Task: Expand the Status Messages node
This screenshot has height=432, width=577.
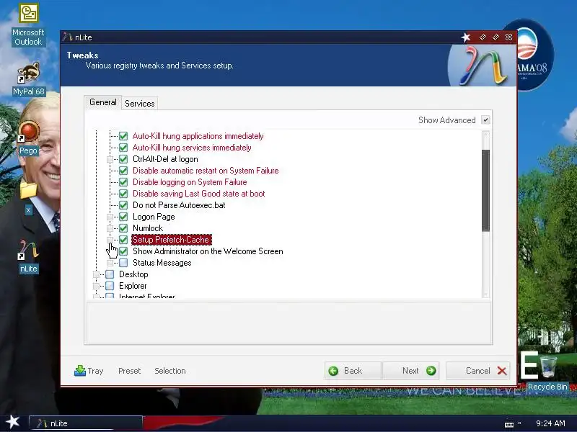Action: pos(110,263)
